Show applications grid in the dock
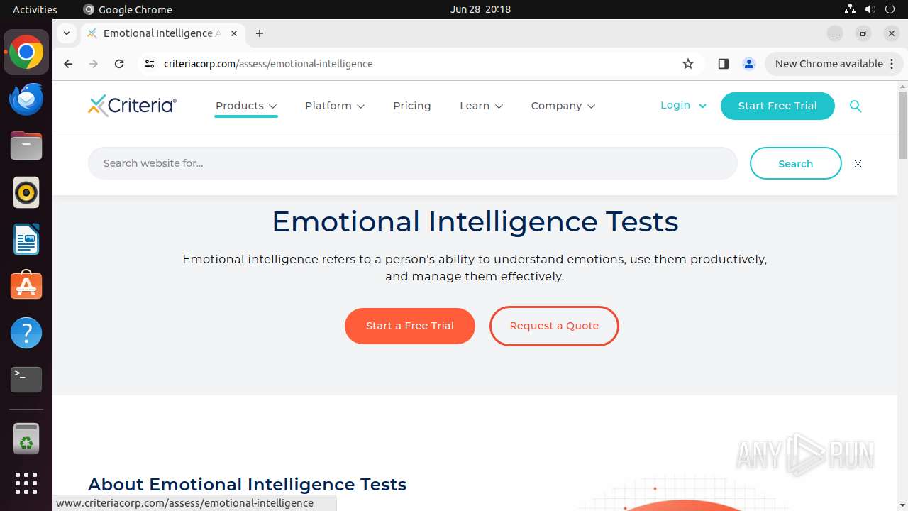This screenshot has width=908, height=511. click(x=26, y=483)
